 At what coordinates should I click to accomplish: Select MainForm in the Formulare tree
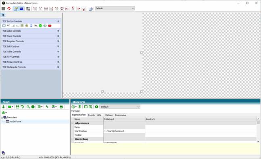tap(15, 122)
